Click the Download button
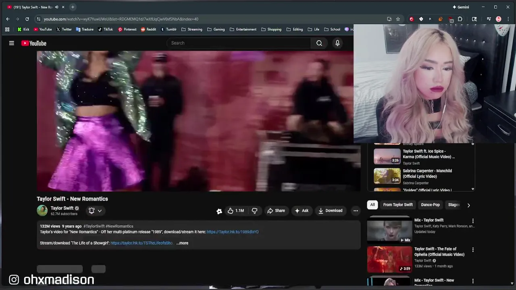The width and height of the screenshot is (516, 290). point(330,211)
